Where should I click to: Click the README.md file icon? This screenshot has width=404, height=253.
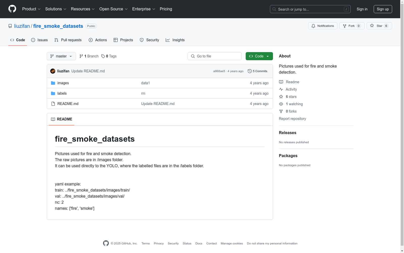pyautogui.click(x=53, y=104)
